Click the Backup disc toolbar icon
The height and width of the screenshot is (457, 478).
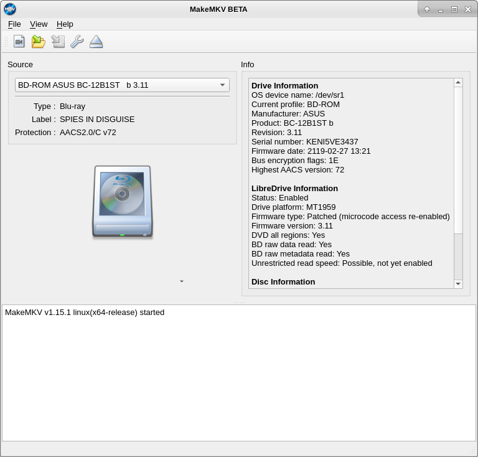[x=58, y=42]
